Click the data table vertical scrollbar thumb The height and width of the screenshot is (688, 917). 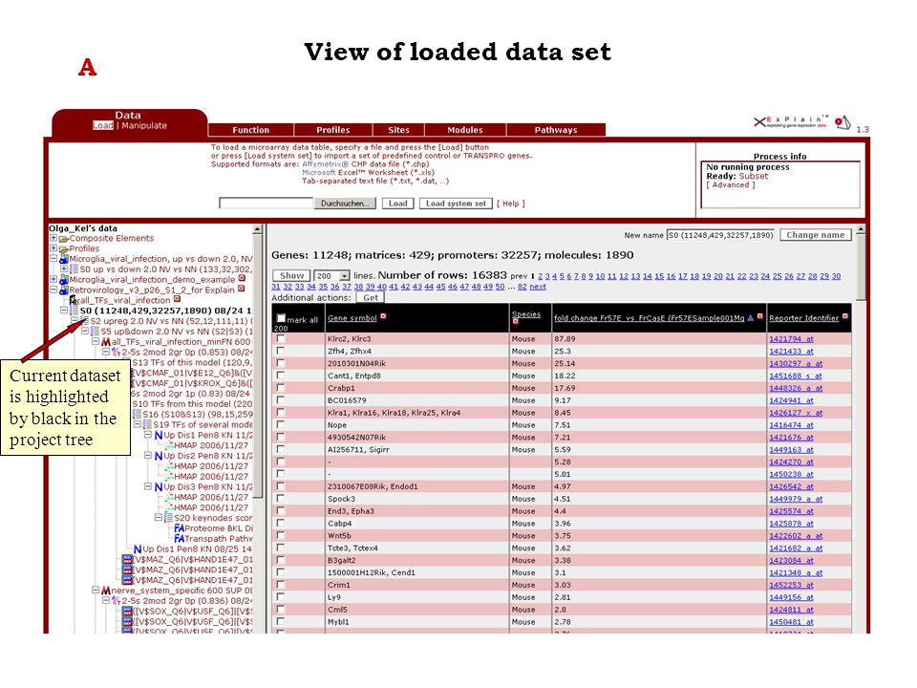click(x=861, y=269)
